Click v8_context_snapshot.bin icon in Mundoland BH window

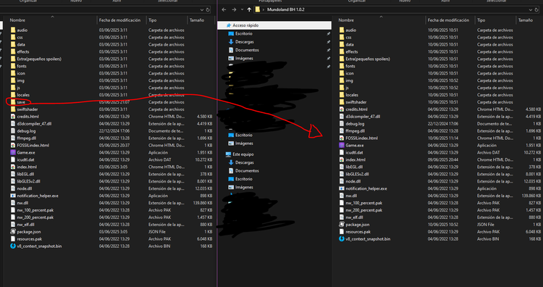342,239
